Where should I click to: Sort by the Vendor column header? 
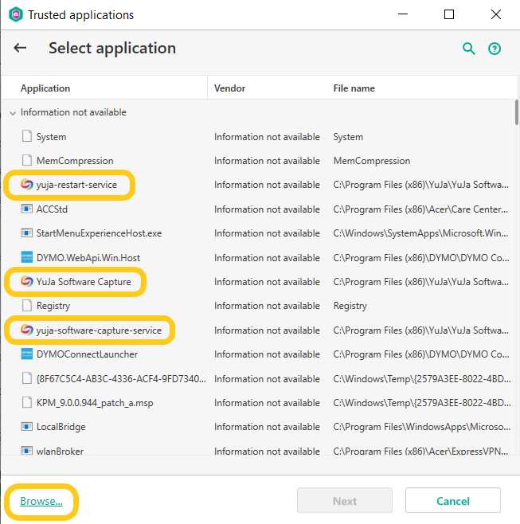229,88
